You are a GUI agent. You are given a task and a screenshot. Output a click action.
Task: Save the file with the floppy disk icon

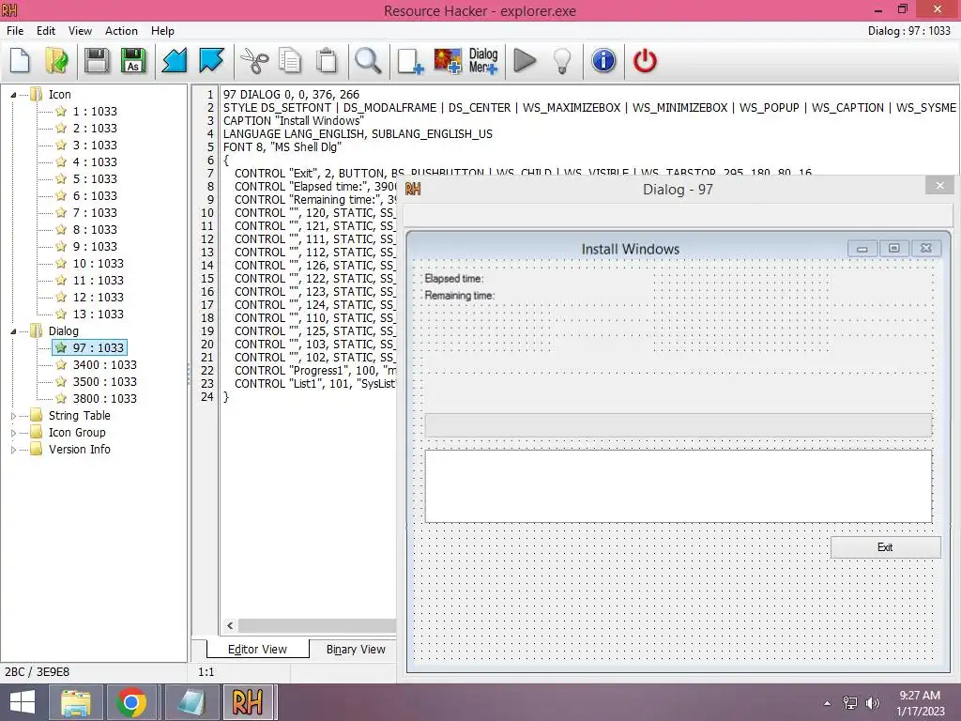(x=97, y=61)
